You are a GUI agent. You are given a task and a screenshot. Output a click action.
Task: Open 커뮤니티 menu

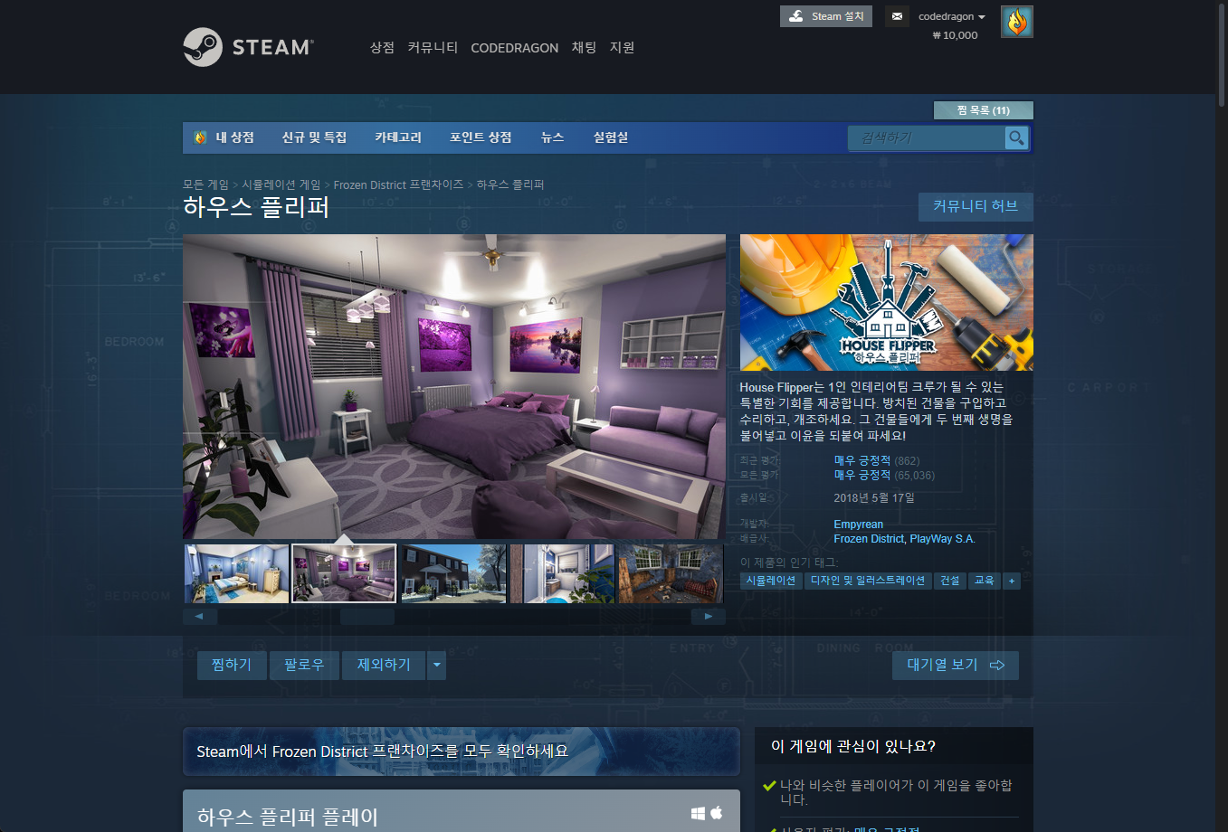433,47
